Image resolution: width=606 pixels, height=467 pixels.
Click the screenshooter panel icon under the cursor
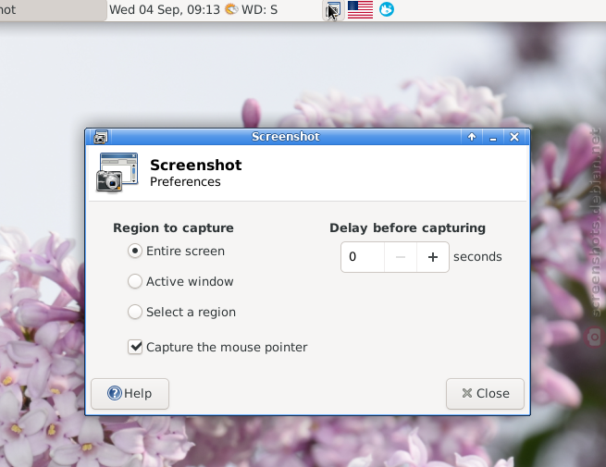tap(333, 9)
